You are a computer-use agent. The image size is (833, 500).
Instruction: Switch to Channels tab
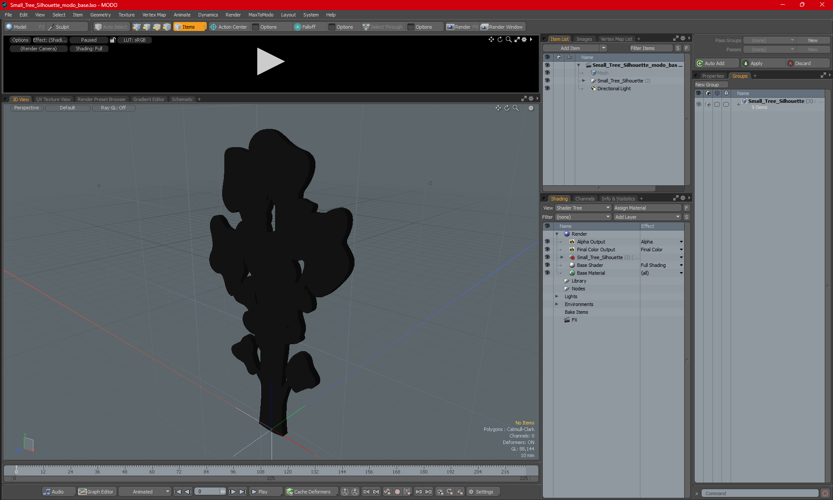point(584,199)
